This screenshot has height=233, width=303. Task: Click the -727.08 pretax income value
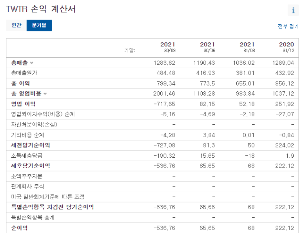[165, 146]
